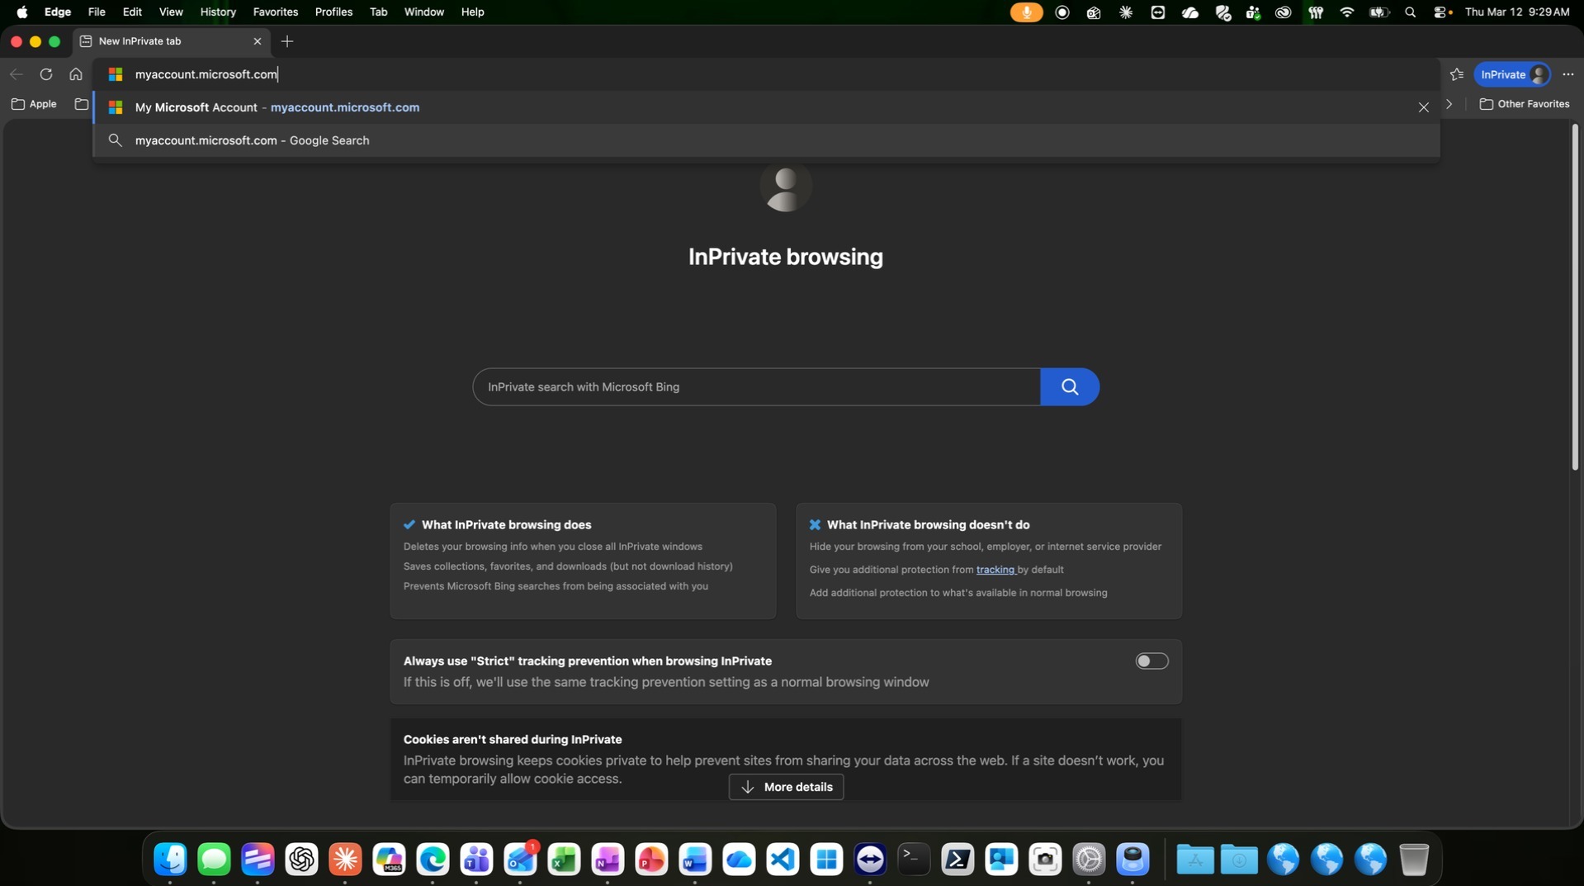Image resolution: width=1584 pixels, height=886 pixels.
Task: Open the Profiles menu
Action: tap(333, 12)
